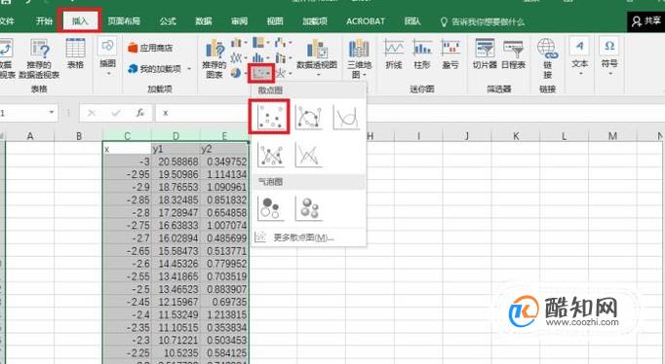Open the ACROBAT ribbon tab
This screenshot has width=665, height=364.
365,21
